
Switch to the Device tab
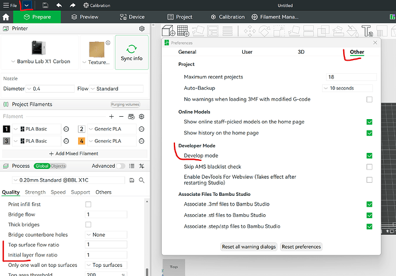point(132,17)
